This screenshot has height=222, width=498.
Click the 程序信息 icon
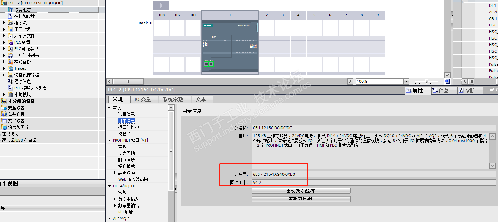point(10,81)
